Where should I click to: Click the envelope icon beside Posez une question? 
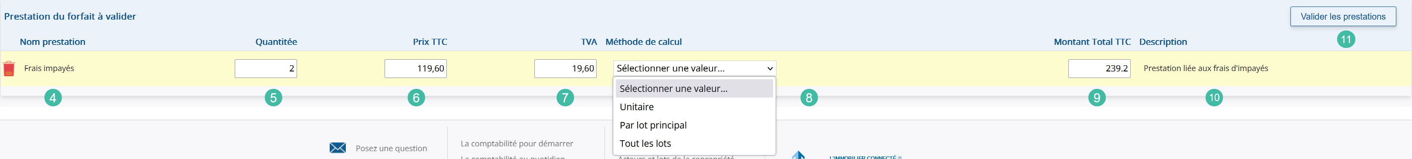click(x=338, y=148)
